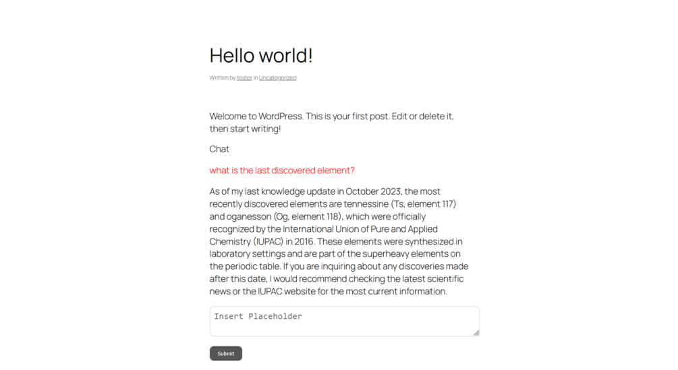
Task: Click the words 'Written by' in byline
Action: [222, 78]
